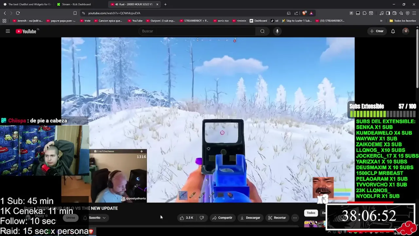Click the address bar URL youtube.com/watch
The image size is (419, 236).
(114, 13)
